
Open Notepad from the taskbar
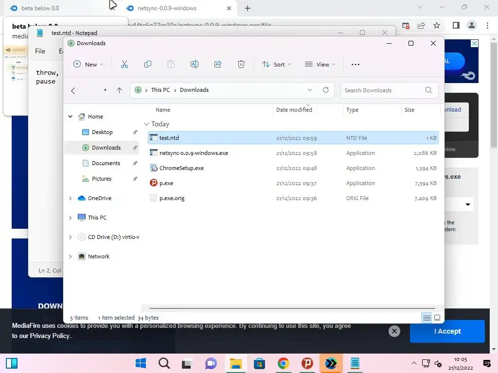tap(355, 363)
